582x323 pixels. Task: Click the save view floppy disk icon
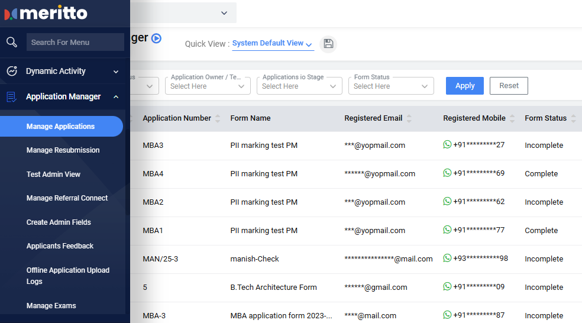(328, 44)
